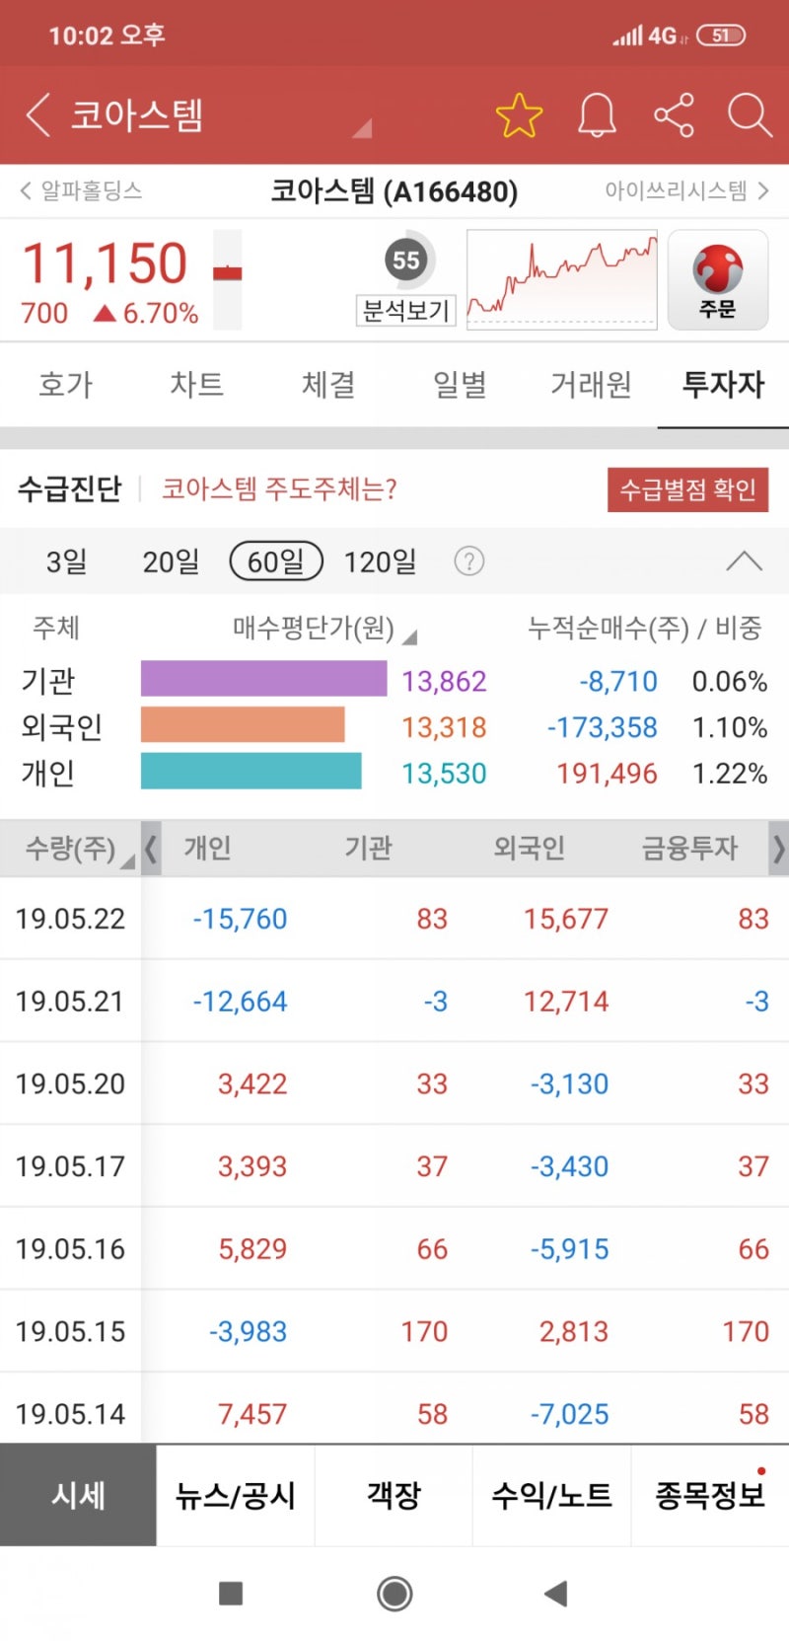Tap foreign cumulative net value -173,358
The height and width of the screenshot is (1641, 789).
click(603, 727)
